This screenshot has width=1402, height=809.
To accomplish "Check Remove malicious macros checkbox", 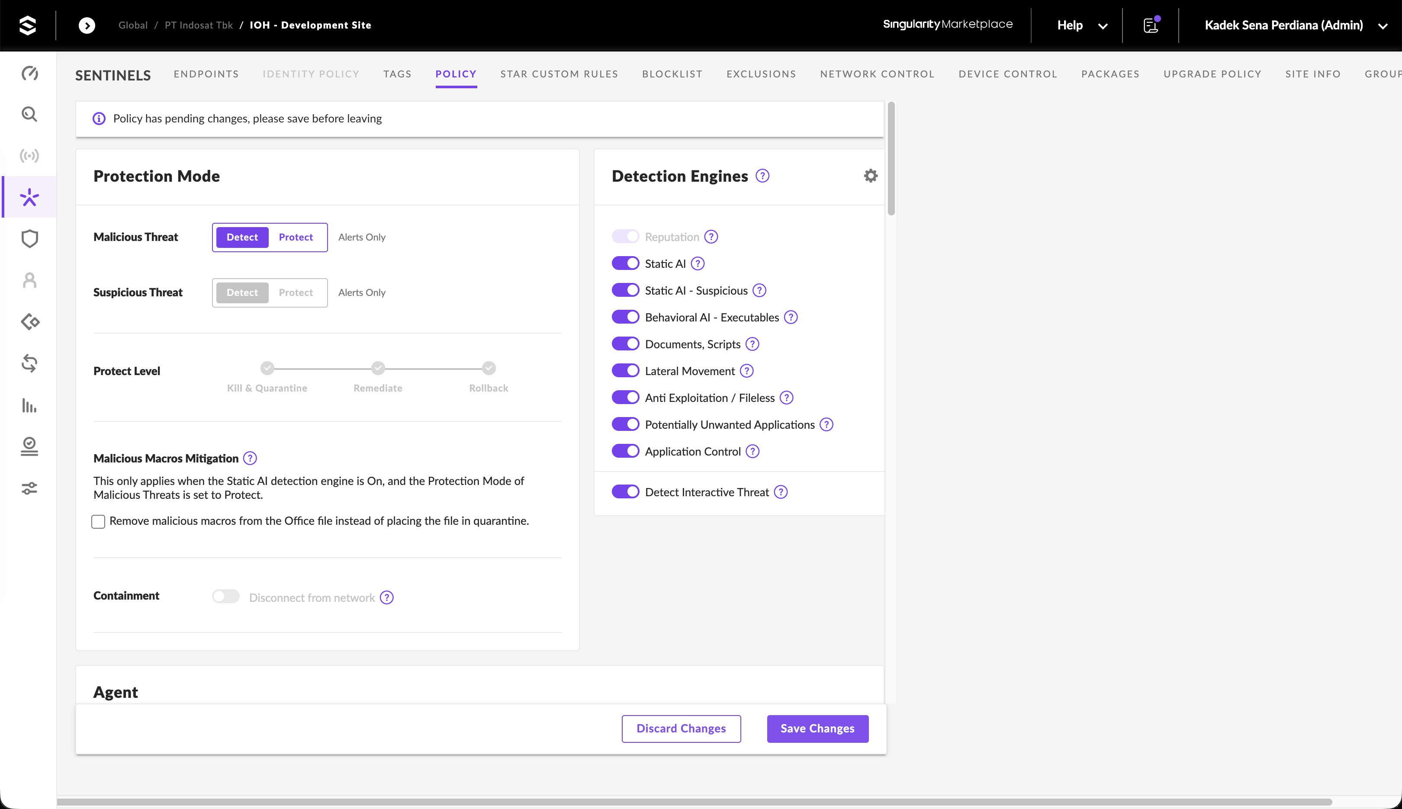I will 98,522.
